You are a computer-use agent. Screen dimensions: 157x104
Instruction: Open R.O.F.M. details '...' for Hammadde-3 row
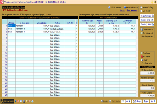coord(76,32)
